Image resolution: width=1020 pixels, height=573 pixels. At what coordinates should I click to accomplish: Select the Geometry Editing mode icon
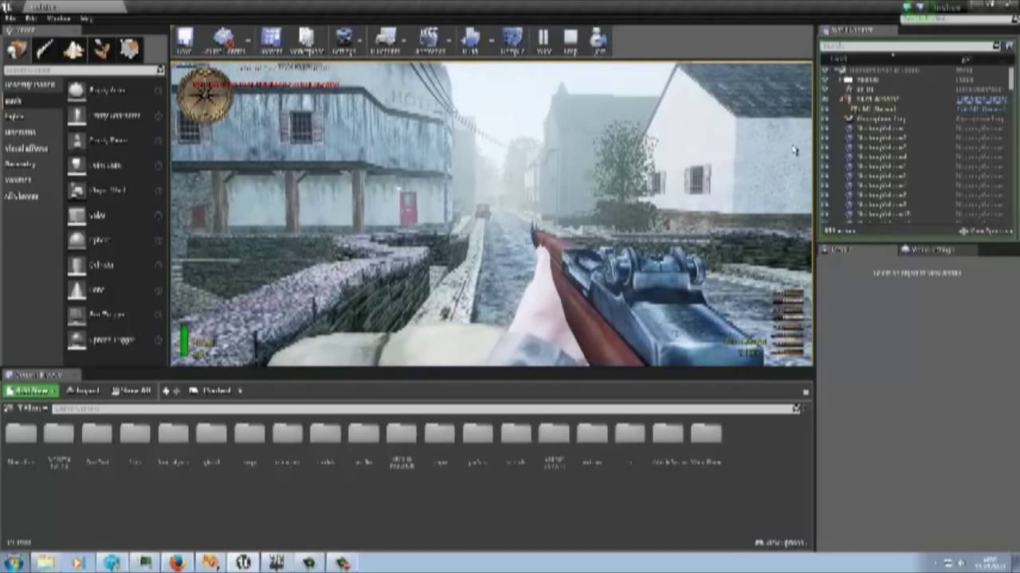(129, 49)
